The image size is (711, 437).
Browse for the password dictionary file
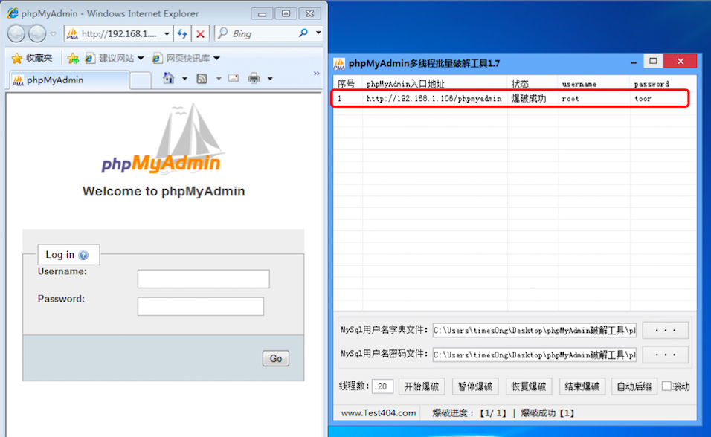[x=665, y=355]
